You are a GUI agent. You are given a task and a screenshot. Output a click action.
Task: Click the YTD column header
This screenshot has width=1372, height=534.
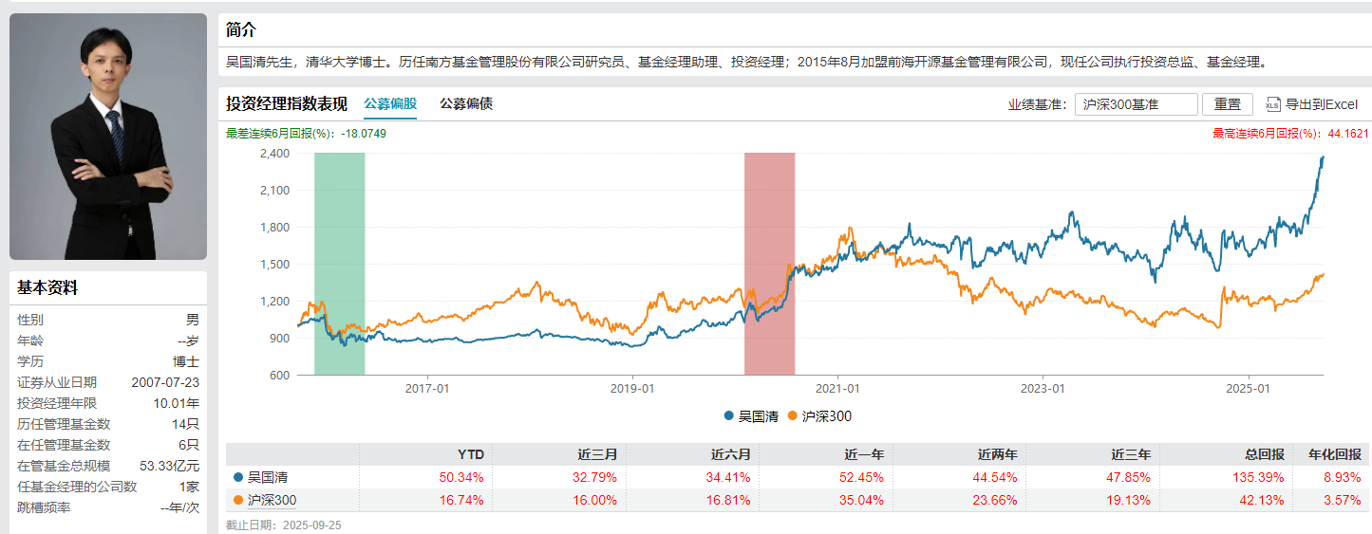(470, 454)
